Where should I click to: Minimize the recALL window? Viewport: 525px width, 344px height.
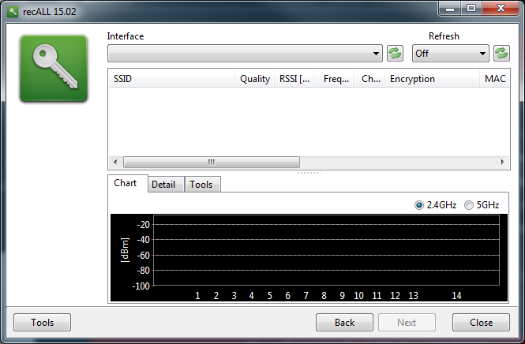(450, 9)
